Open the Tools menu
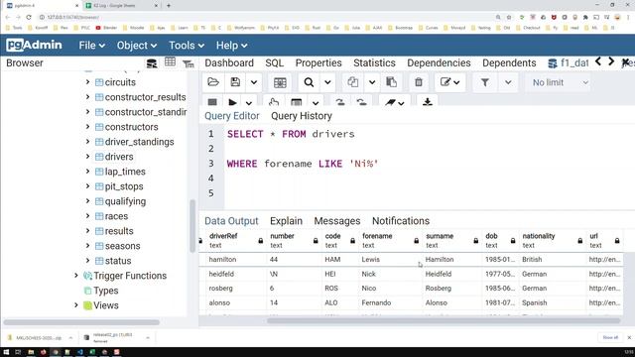The image size is (635, 357). click(x=187, y=46)
